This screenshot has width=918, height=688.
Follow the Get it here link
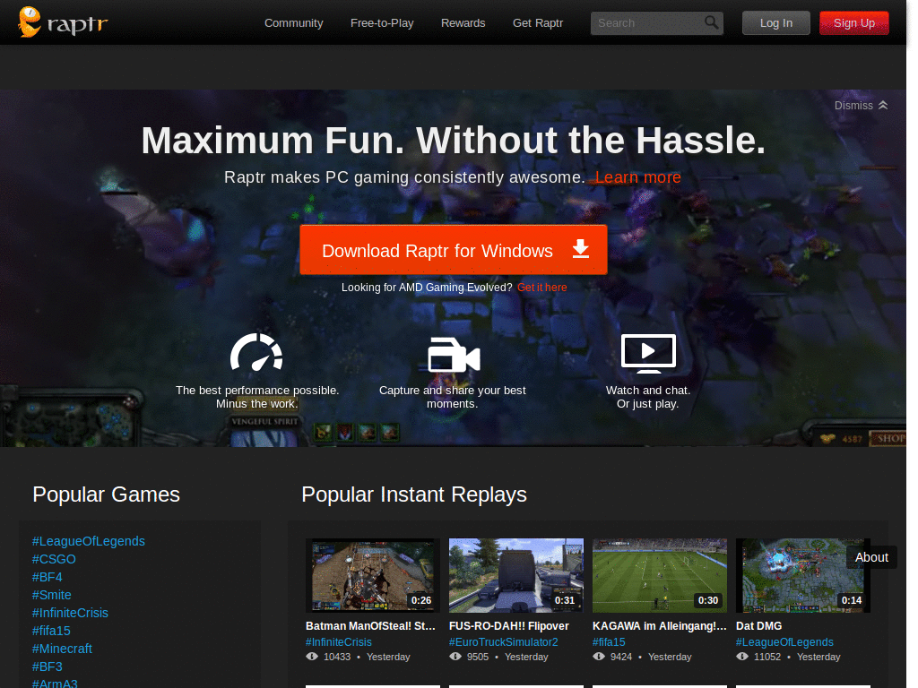[x=541, y=288]
